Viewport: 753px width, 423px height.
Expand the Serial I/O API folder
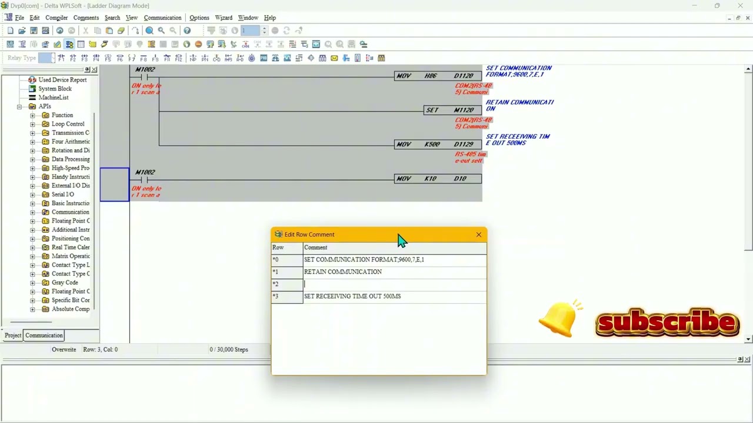(x=32, y=194)
